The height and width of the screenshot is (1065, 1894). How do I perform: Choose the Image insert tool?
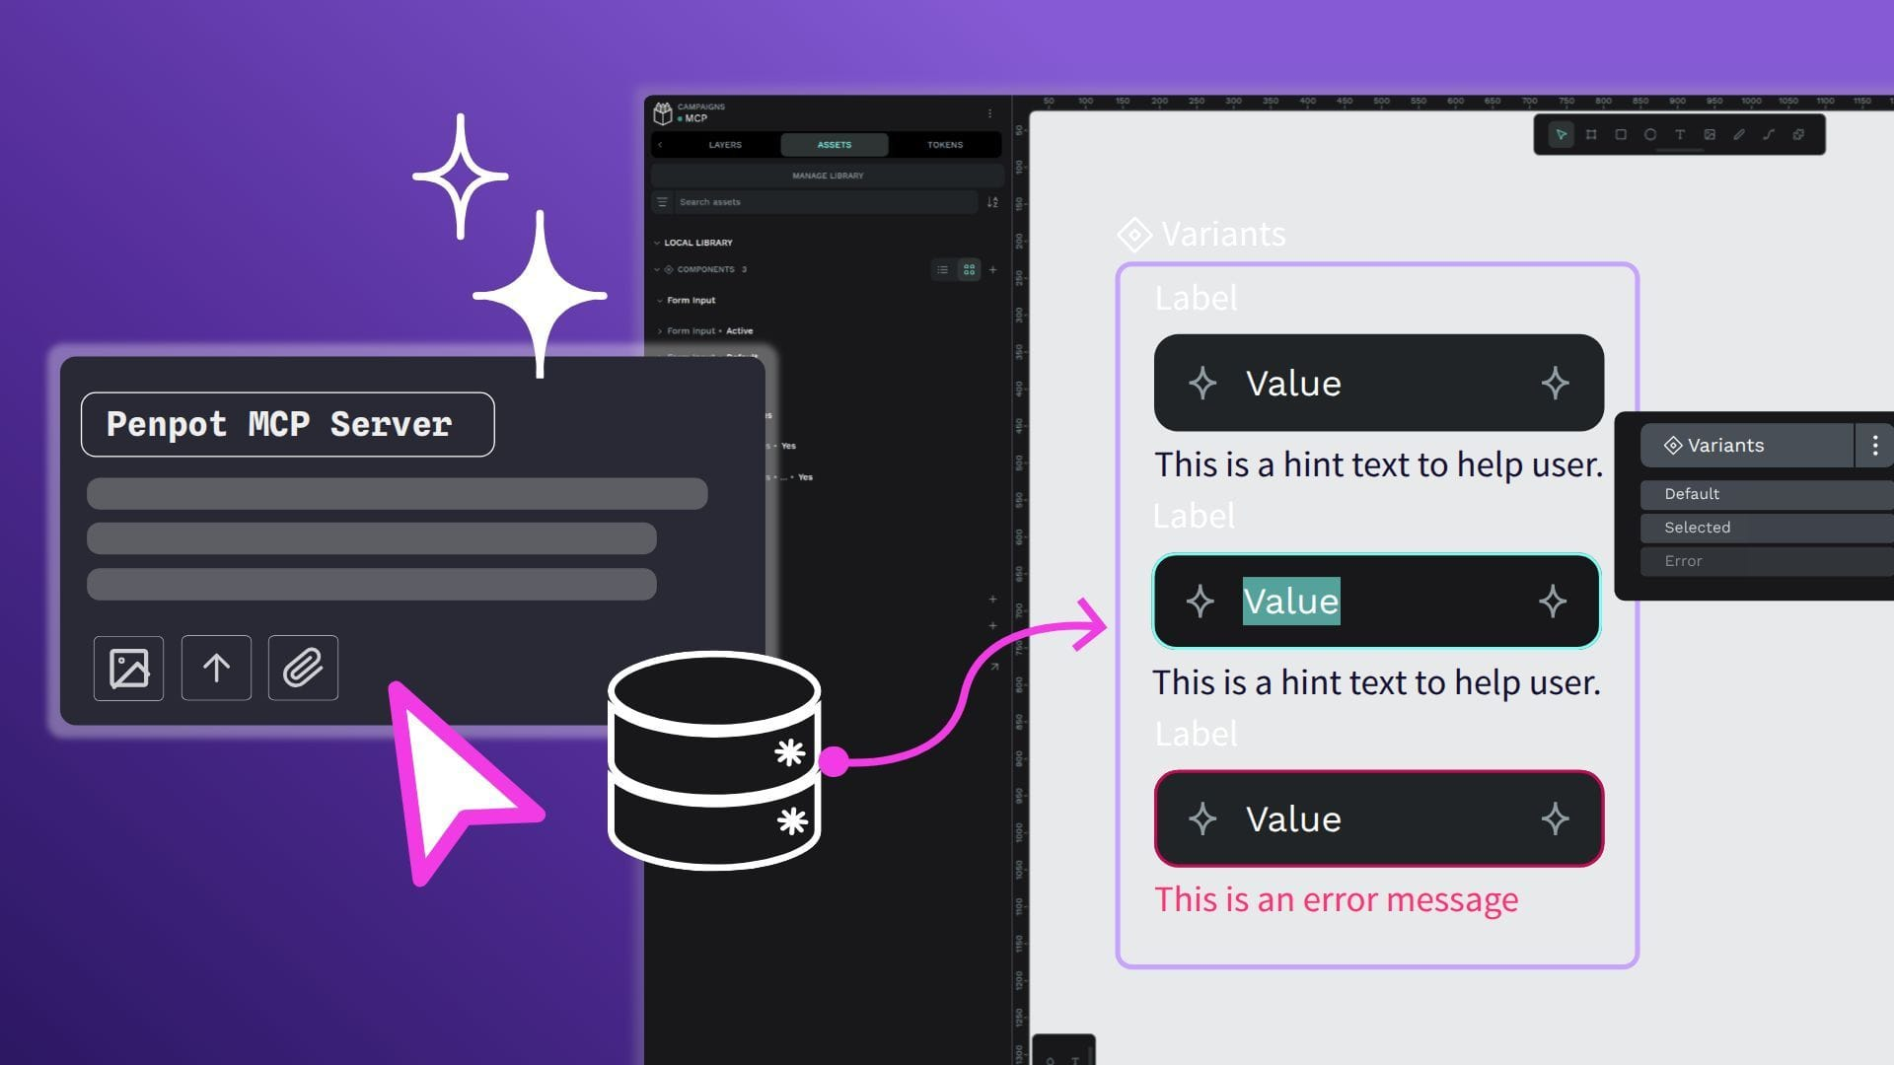pyautogui.click(x=1710, y=135)
